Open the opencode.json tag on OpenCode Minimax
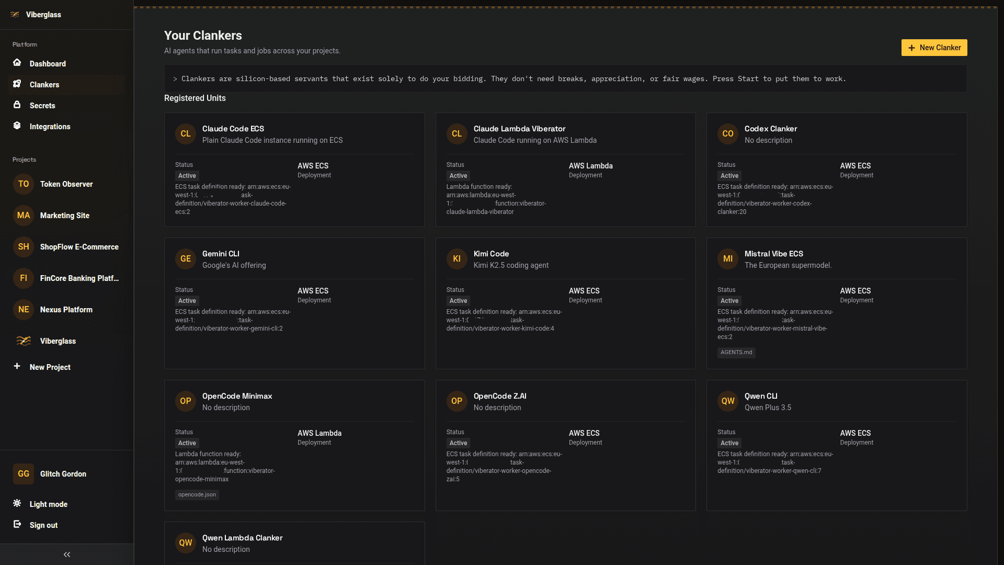The height and width of the screenshot is (565, 1004). click(x=197, y=494)
